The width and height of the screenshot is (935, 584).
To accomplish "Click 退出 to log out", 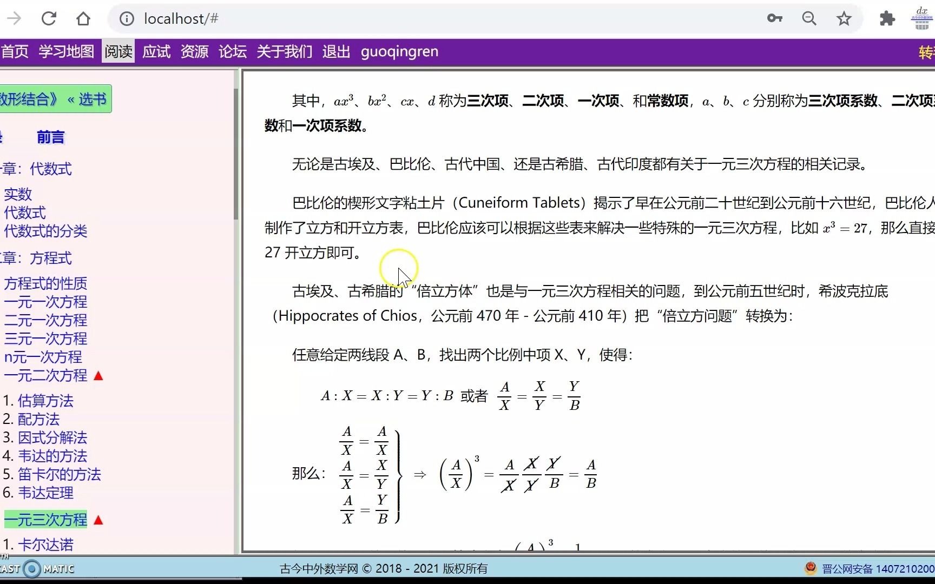I will pos(337,52).
